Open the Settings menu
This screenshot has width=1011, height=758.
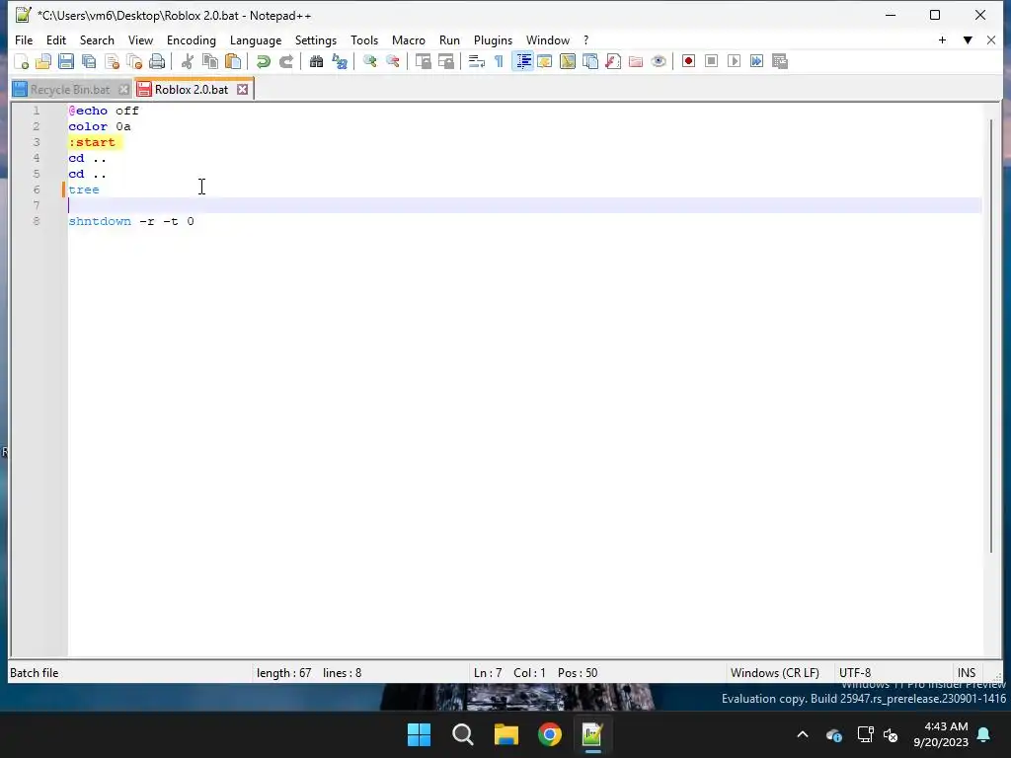pyautogui.click(x=316, y=39)
